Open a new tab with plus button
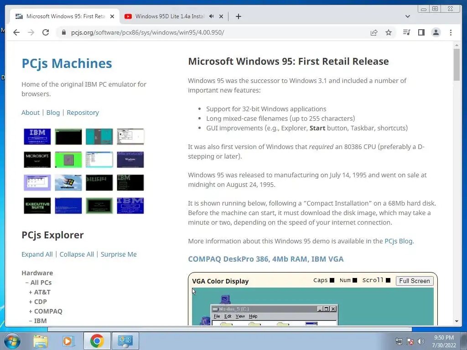The image size is (467, 350). pos(238,16)
